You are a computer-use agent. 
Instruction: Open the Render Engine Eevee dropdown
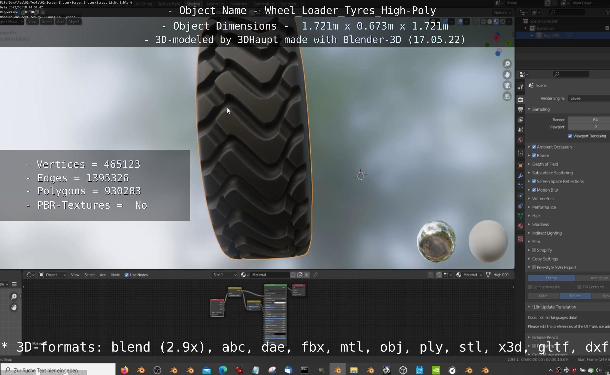pyautogui.click(x=589, y=98)
